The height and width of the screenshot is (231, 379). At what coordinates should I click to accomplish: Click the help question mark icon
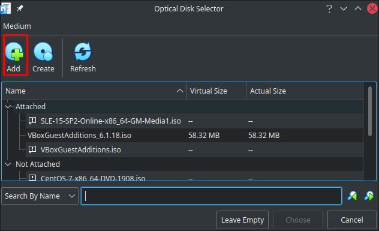[x=329, y=9]
